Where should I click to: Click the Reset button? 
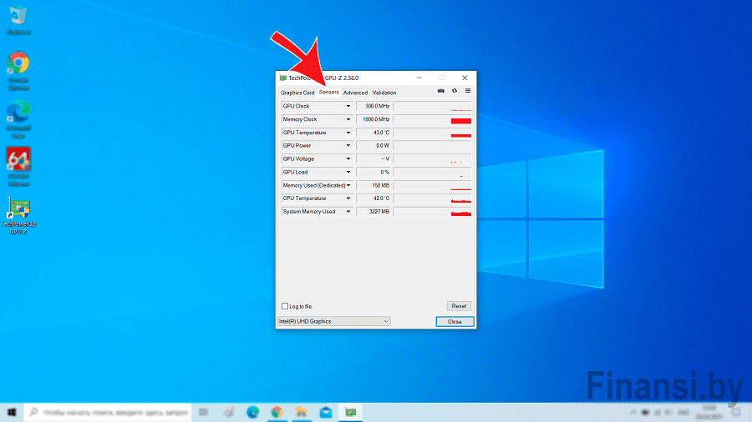coord(459,306)
